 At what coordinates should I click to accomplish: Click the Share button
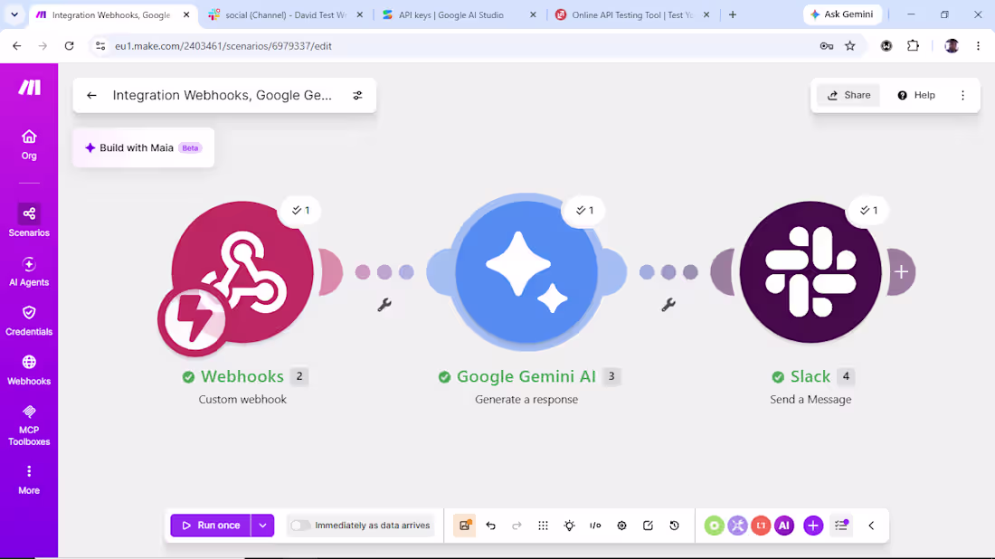[848, 95]
